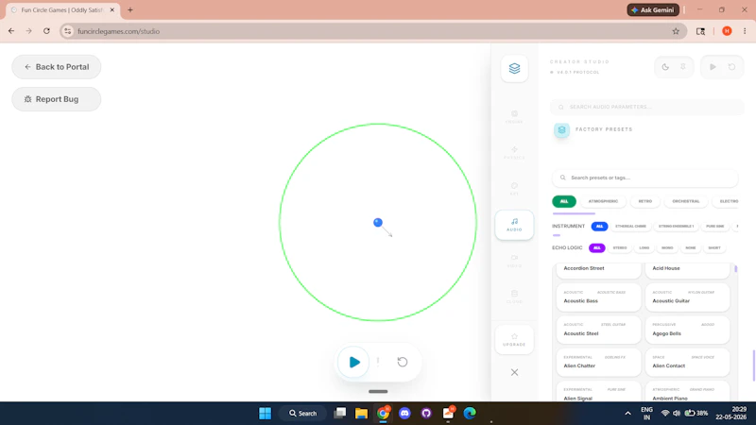Viewport: 756px width, 425px height.
Task: Click the small play icon in studio header
Action: tap(713, 67)
